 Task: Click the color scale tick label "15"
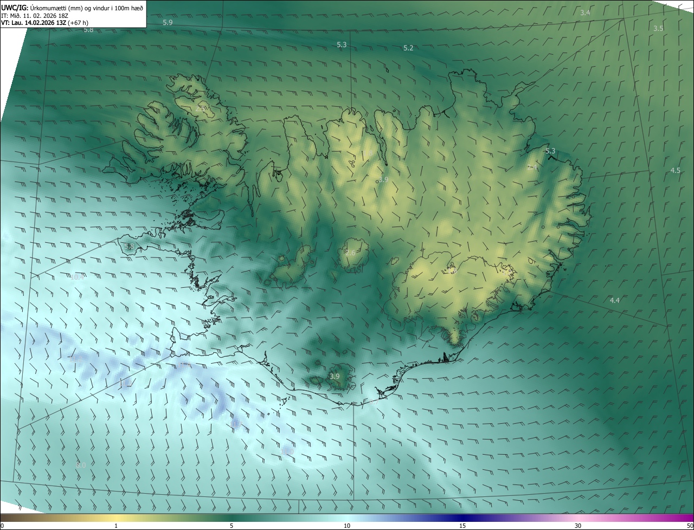tap(462, 526)
